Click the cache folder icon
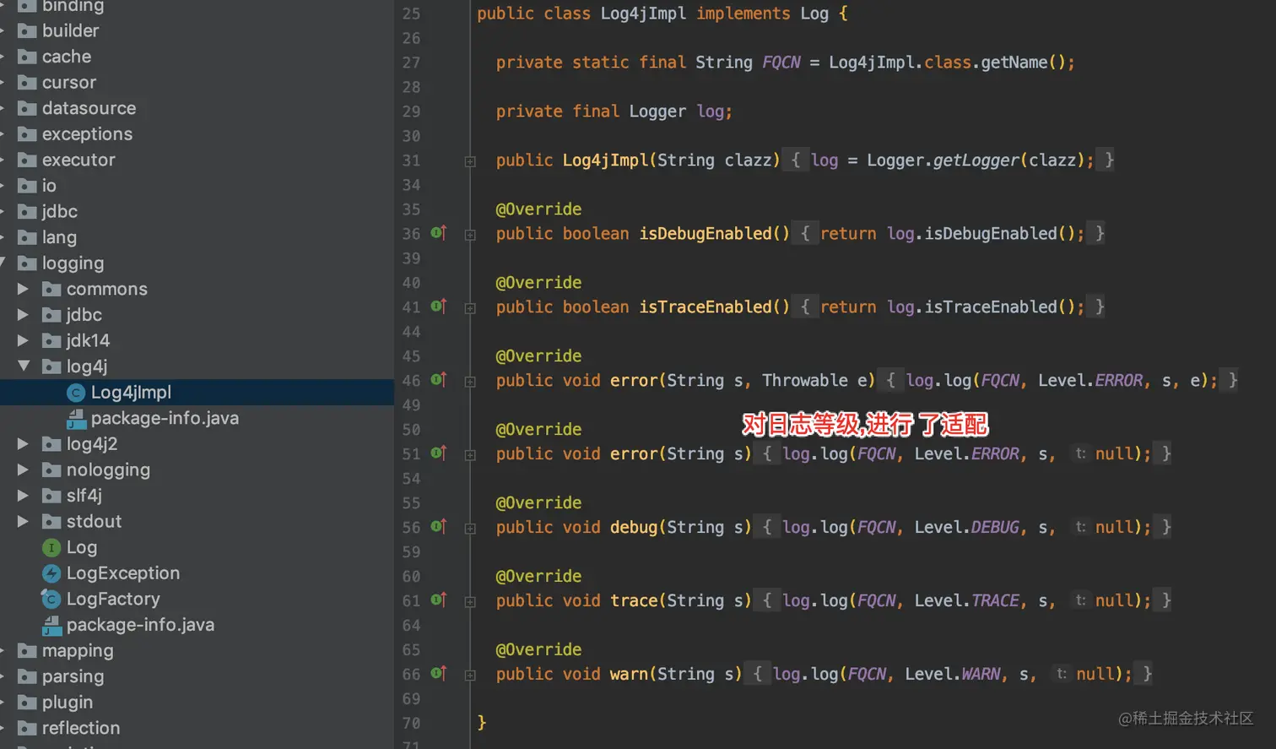The image size is (1276, 749). 27,57
